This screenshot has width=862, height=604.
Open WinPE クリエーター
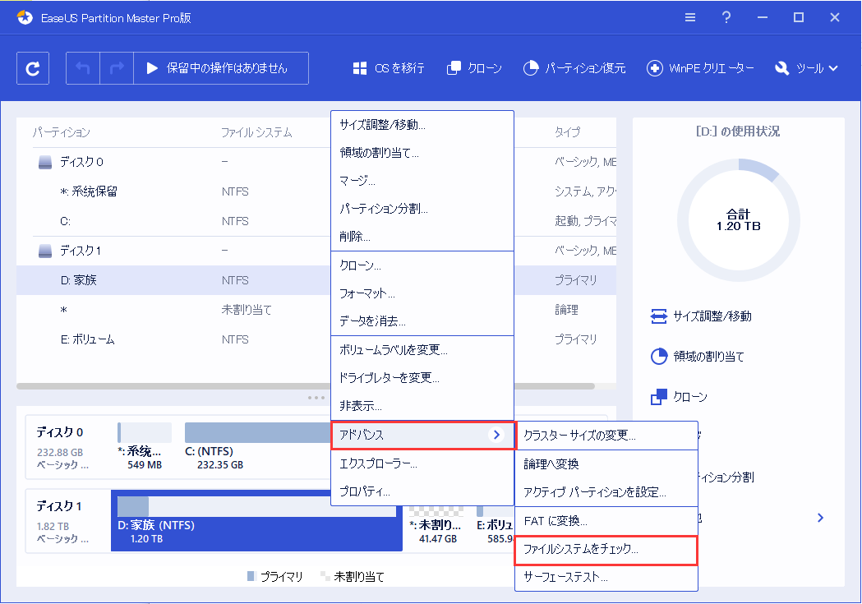[x=700, y=68]
